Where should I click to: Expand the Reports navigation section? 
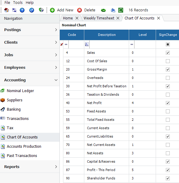click(30, 167)
